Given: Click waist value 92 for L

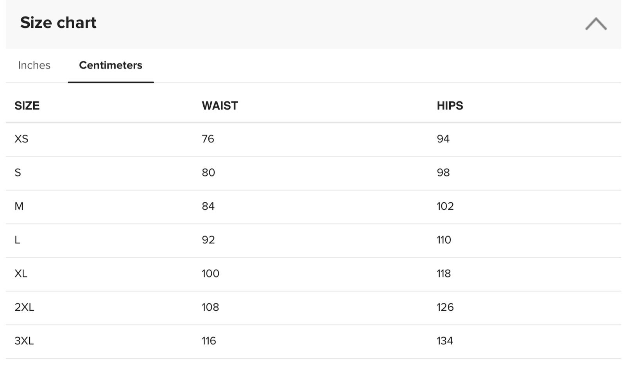Looking at the screenshot, I should pyautogui.click(x=208, y=240).
